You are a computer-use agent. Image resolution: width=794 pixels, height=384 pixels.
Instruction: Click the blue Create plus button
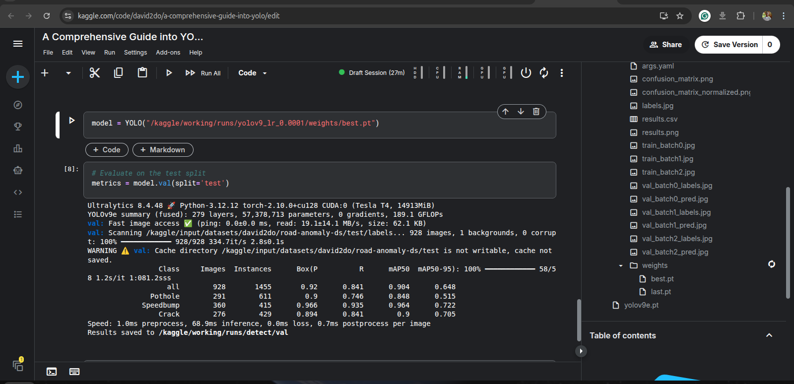pyautogui.click(x=18, y=77)
